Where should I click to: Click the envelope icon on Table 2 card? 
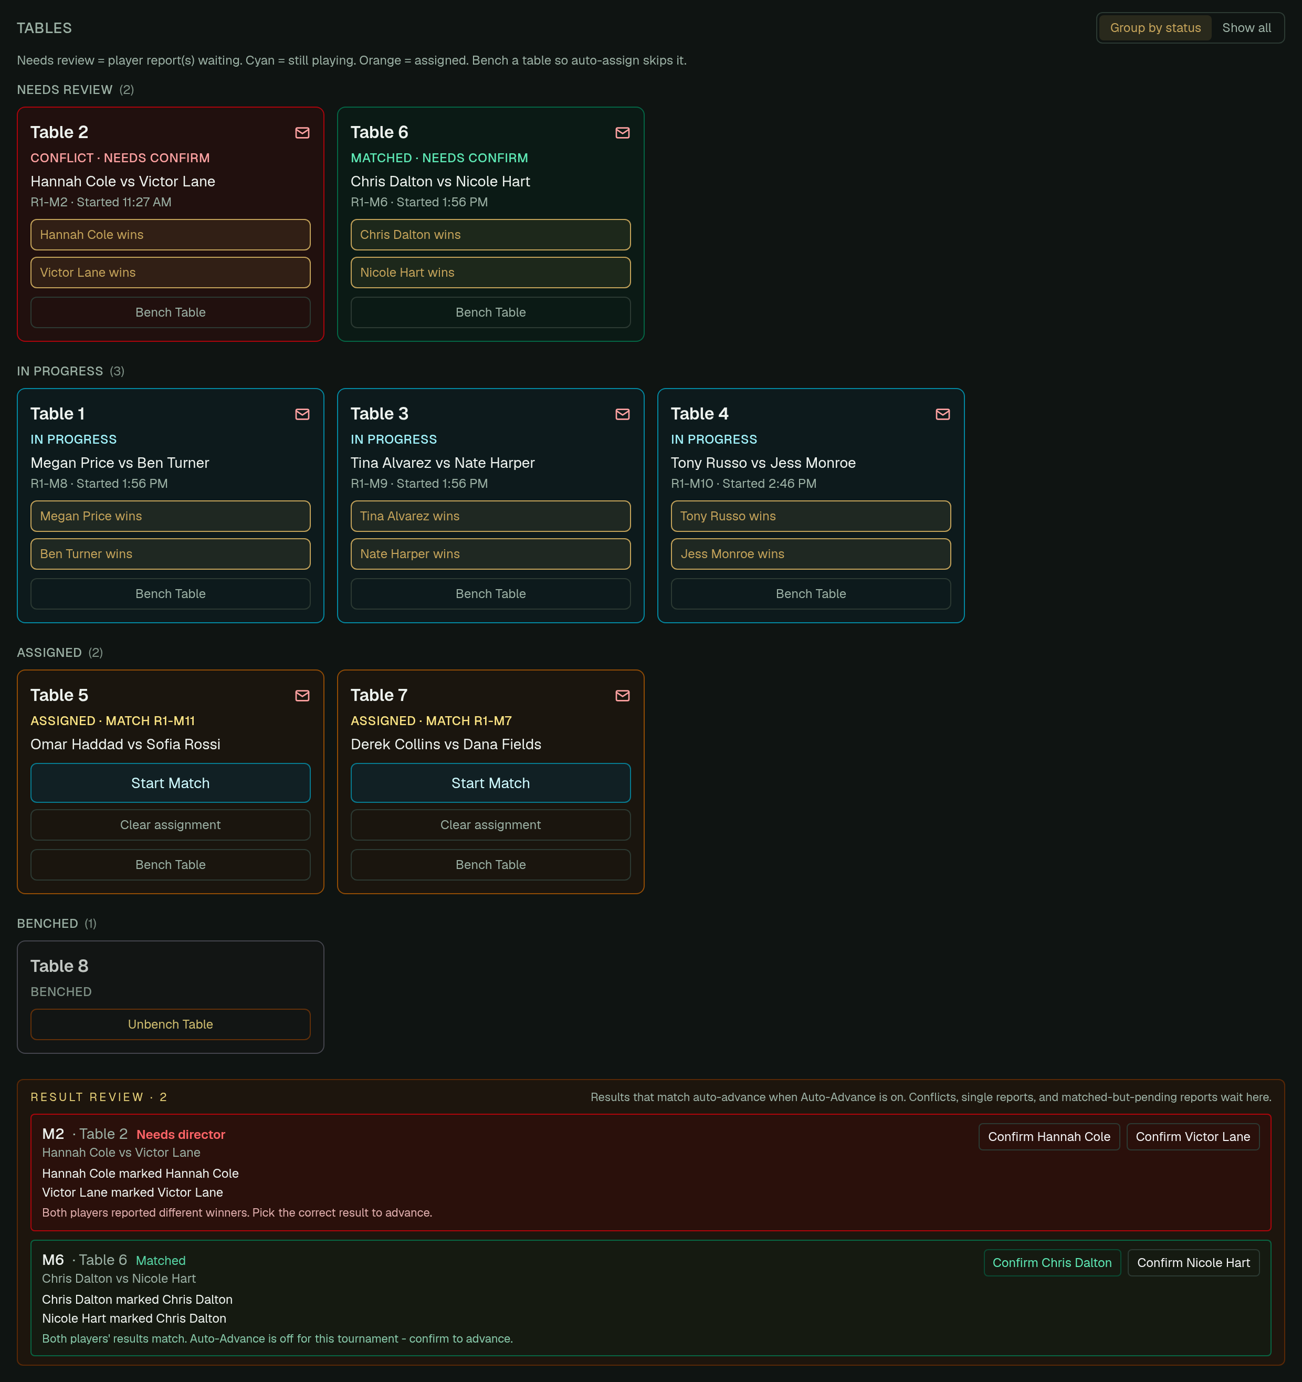click(302, 133)
